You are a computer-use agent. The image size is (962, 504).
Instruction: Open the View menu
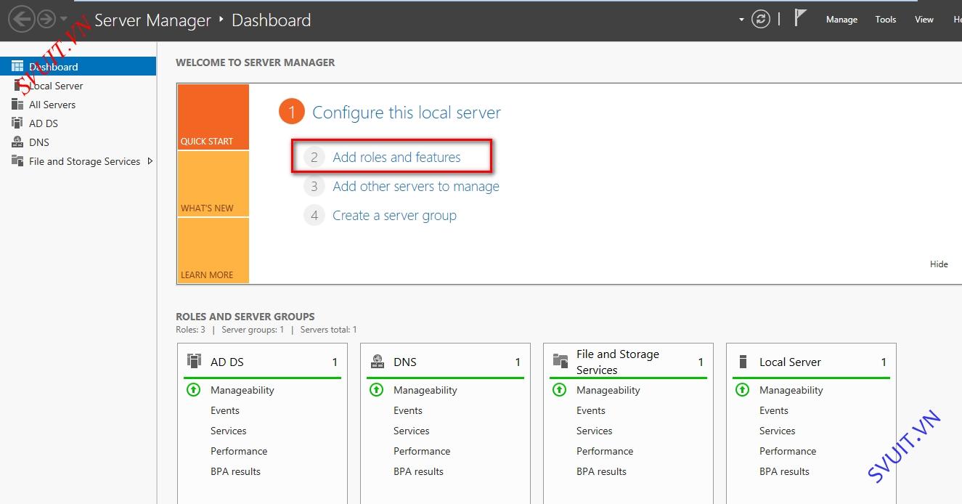924,20
